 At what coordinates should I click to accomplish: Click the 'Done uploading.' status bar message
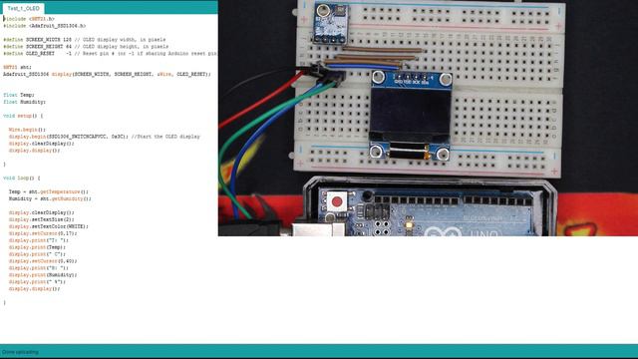(x=20, y=352)
